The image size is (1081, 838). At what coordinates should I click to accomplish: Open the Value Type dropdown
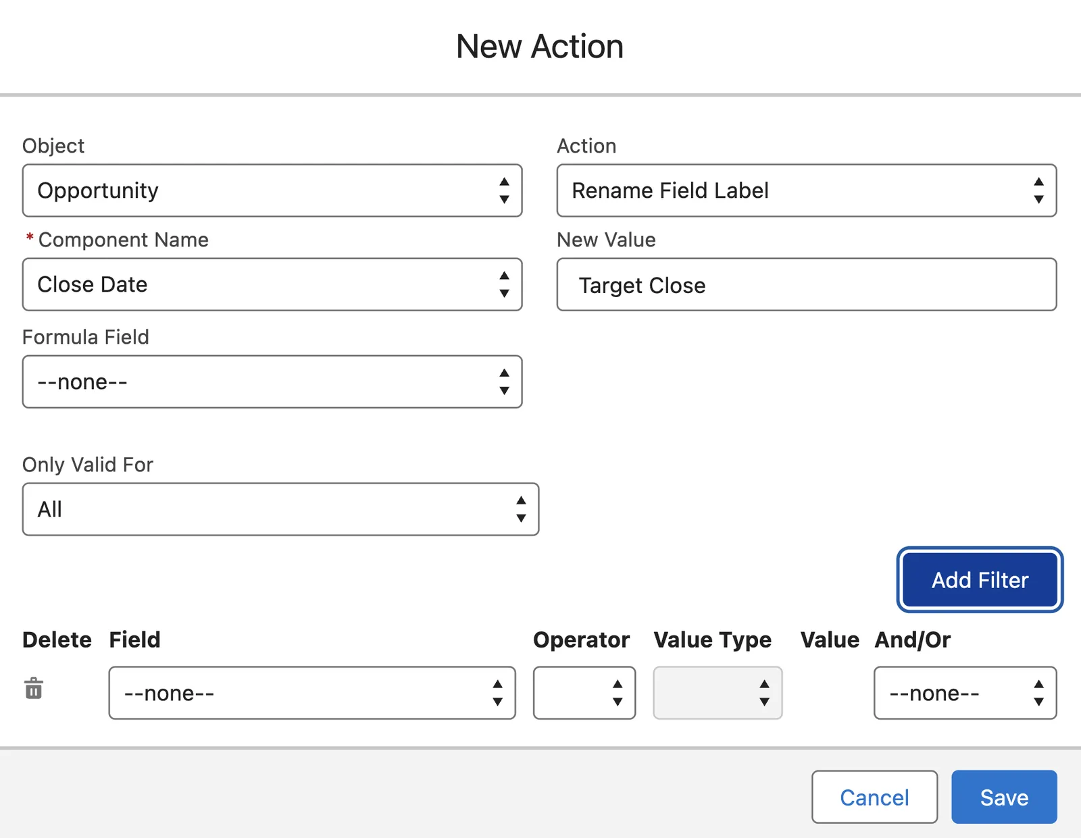click(718, 693)
